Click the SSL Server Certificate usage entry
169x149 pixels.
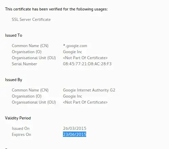click(31, 20)
